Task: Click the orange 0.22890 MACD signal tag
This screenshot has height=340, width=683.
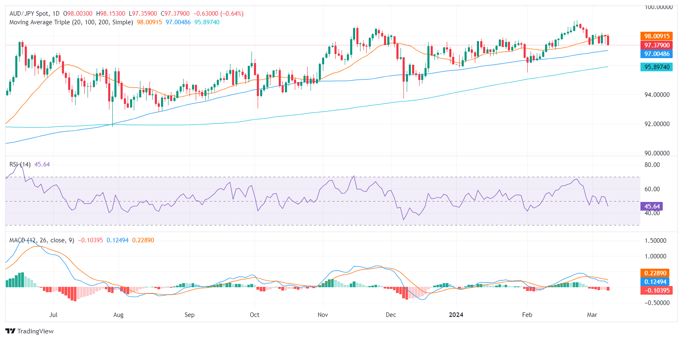Action: coord(655,273)
